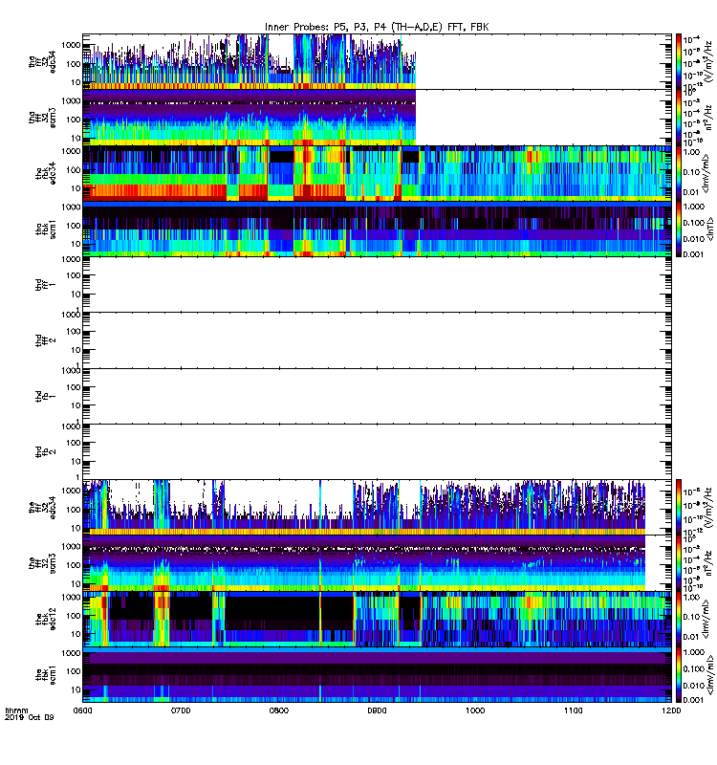Image resolution: width=717 pixels, height=765 pixels.
Task: Click the '0.001' value on the the fbk scm1 color bar
Action: point(694,700)
